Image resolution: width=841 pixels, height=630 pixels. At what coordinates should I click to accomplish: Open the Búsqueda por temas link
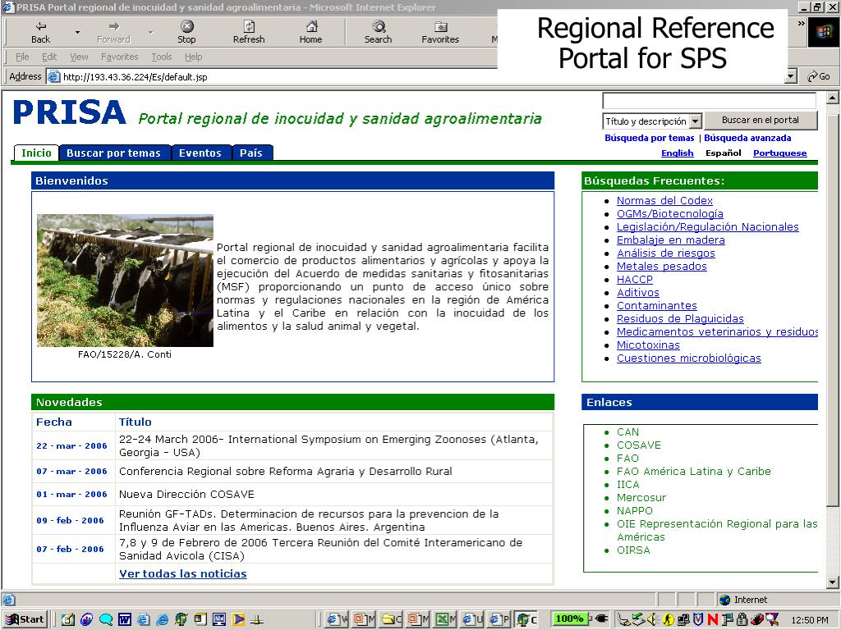click(649, 138)
